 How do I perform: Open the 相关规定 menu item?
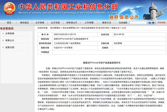24,22
